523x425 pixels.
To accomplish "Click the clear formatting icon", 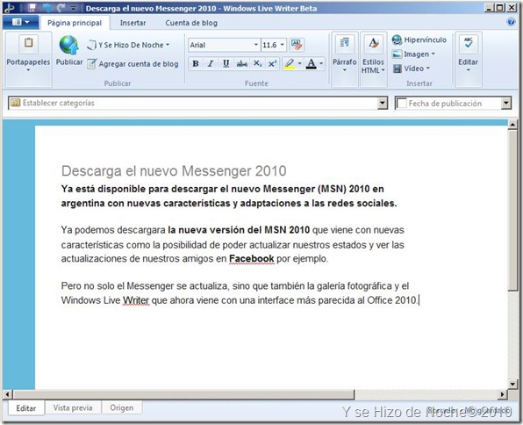I will (297, 45).
